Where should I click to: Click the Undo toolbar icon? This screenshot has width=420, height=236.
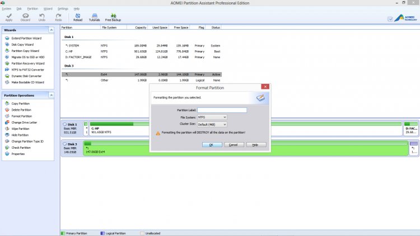click(x=42, y=17)
